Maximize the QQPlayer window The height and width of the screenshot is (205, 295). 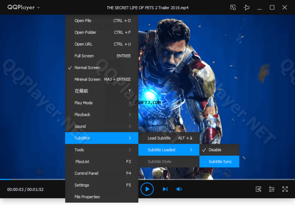pyautogui.click(x=272, y=8)
